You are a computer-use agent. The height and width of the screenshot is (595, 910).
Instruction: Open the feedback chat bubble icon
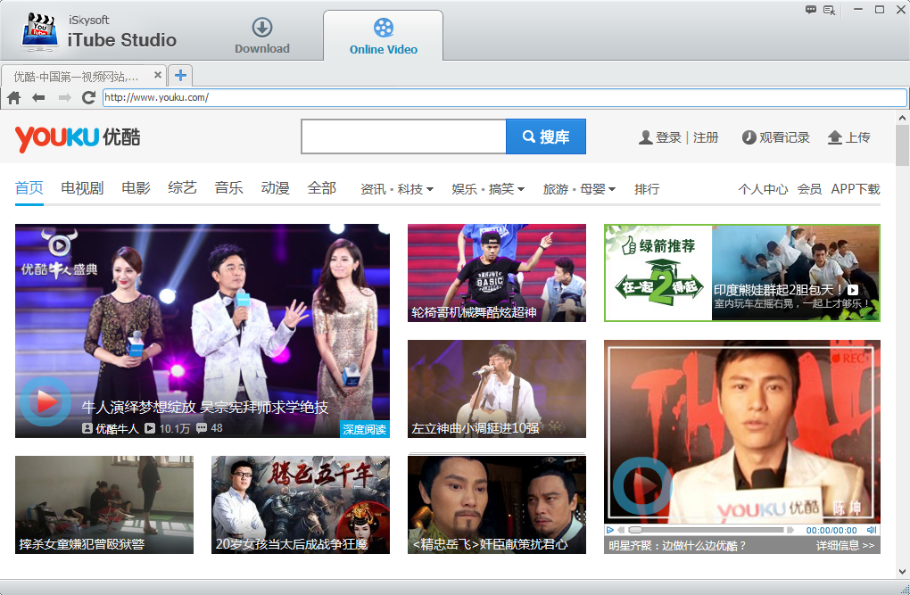tap(811, 9)
